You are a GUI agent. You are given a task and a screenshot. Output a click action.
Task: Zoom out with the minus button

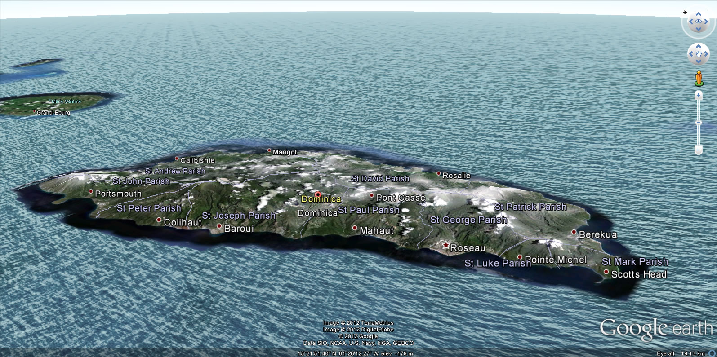click(698, 149)
